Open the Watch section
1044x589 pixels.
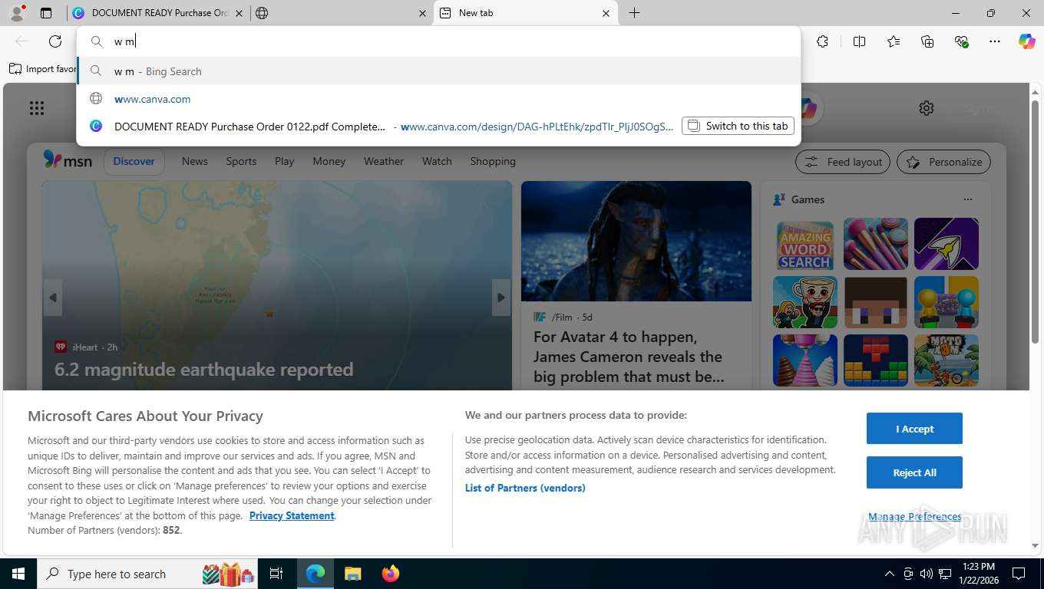click(437, 161)
